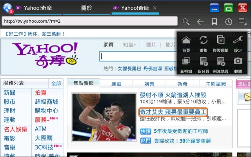Open bookmarks via the bookmark icon

point(215,22)
